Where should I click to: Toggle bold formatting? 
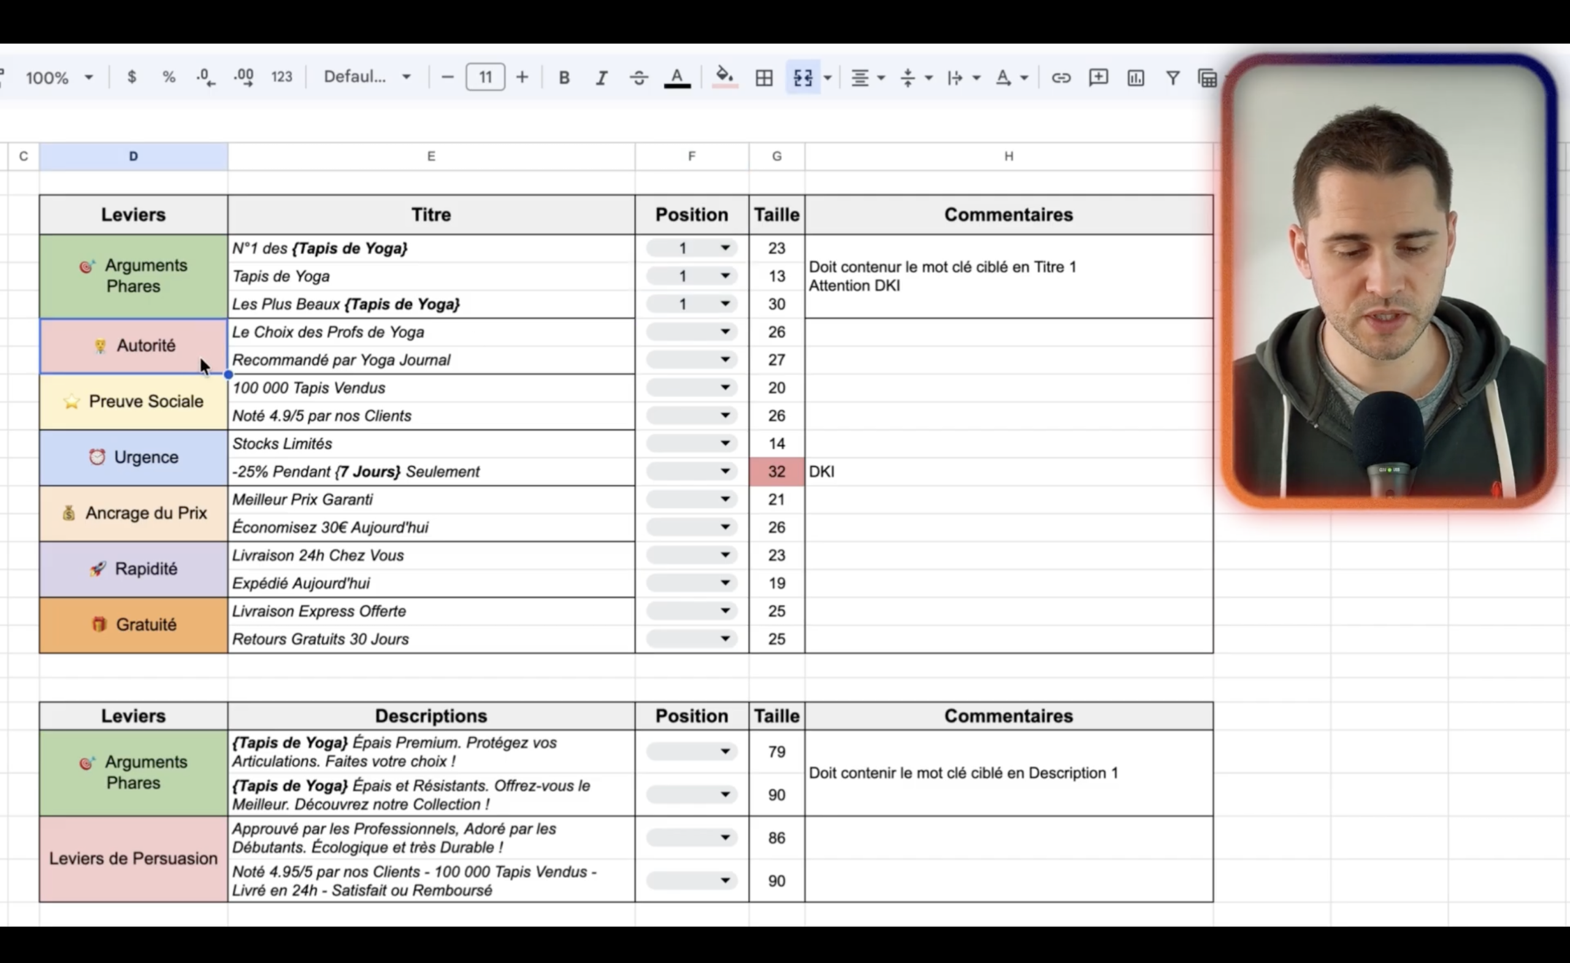click(564, 78)
